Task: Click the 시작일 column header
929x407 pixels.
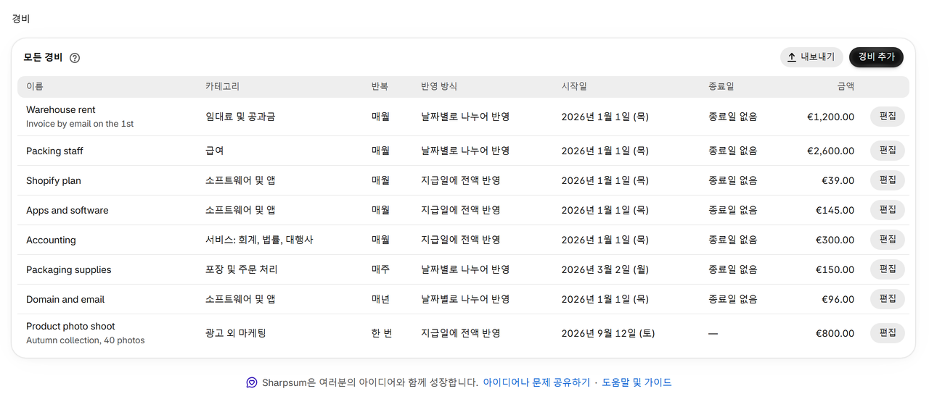Action: click(x=574, y=86)
